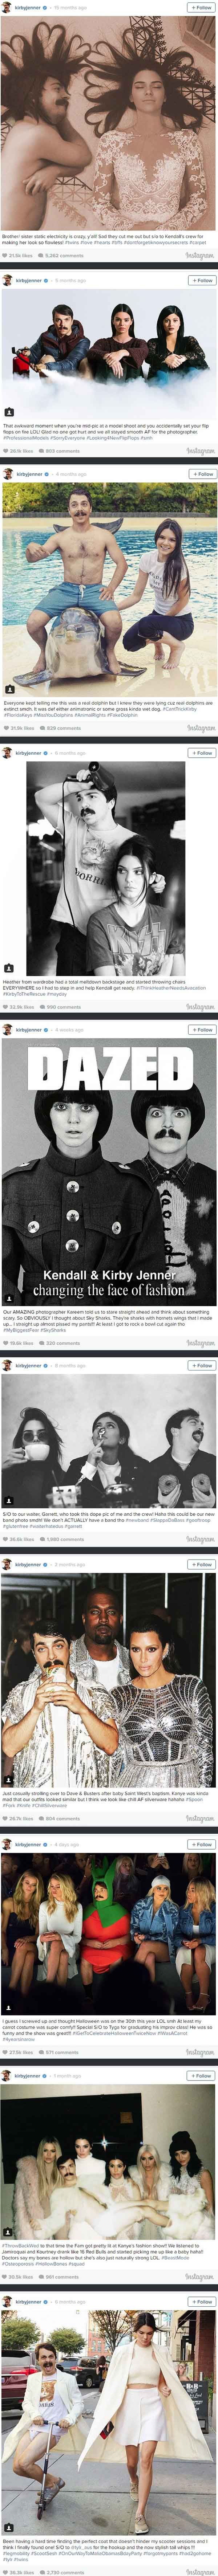Click the heart likes icon under the hair-art photo
The image size is (218, 2576).
click(5, 256)
